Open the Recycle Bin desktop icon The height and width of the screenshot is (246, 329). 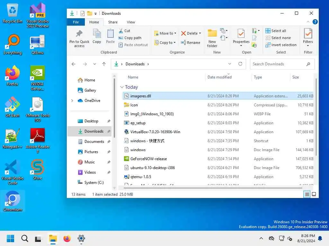(13, 13)
